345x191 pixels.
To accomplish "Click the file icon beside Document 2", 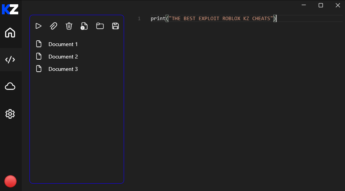I will (39, 56).
